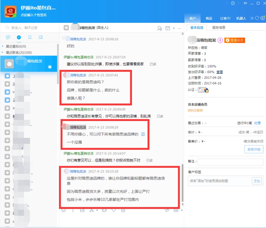Send a picture with the image icon
Viewport: 266px width, 228px height.
(82, 210)
